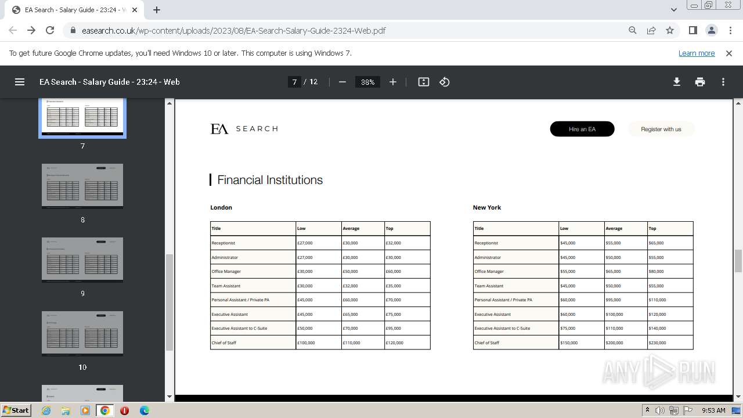Viewport: 743px width, 418px height.
Task: Share this page icon in address bar
Action: tap(651, 30)
